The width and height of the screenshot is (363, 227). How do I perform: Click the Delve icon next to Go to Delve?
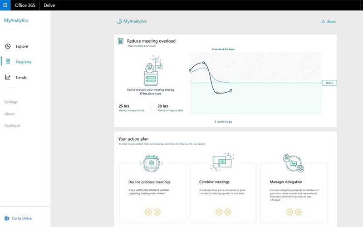pyautogui.click(x=7, y=218)
